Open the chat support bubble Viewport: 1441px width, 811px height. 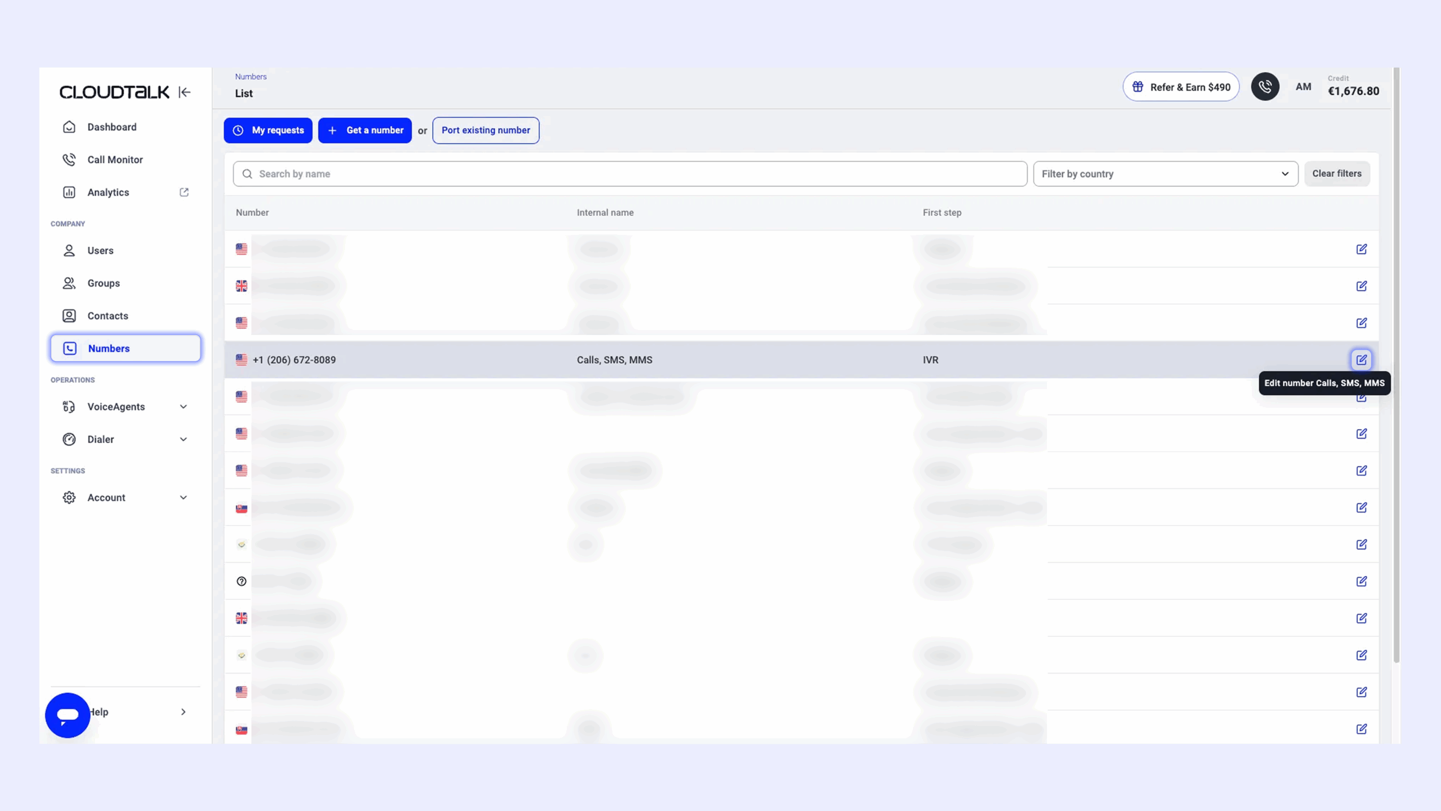coord(68,715)
